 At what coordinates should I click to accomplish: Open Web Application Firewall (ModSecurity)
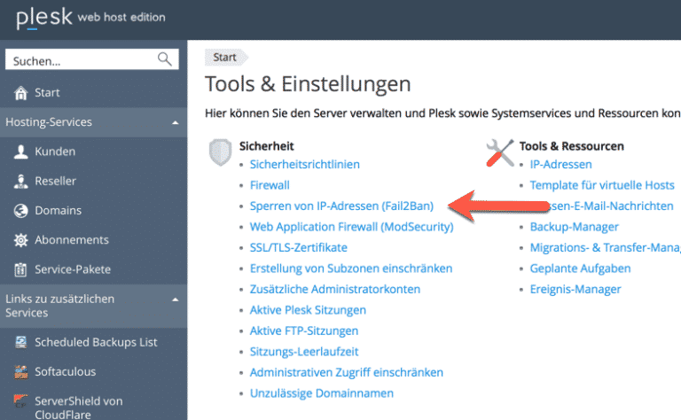pyautogui.click(x=351, y=227)
